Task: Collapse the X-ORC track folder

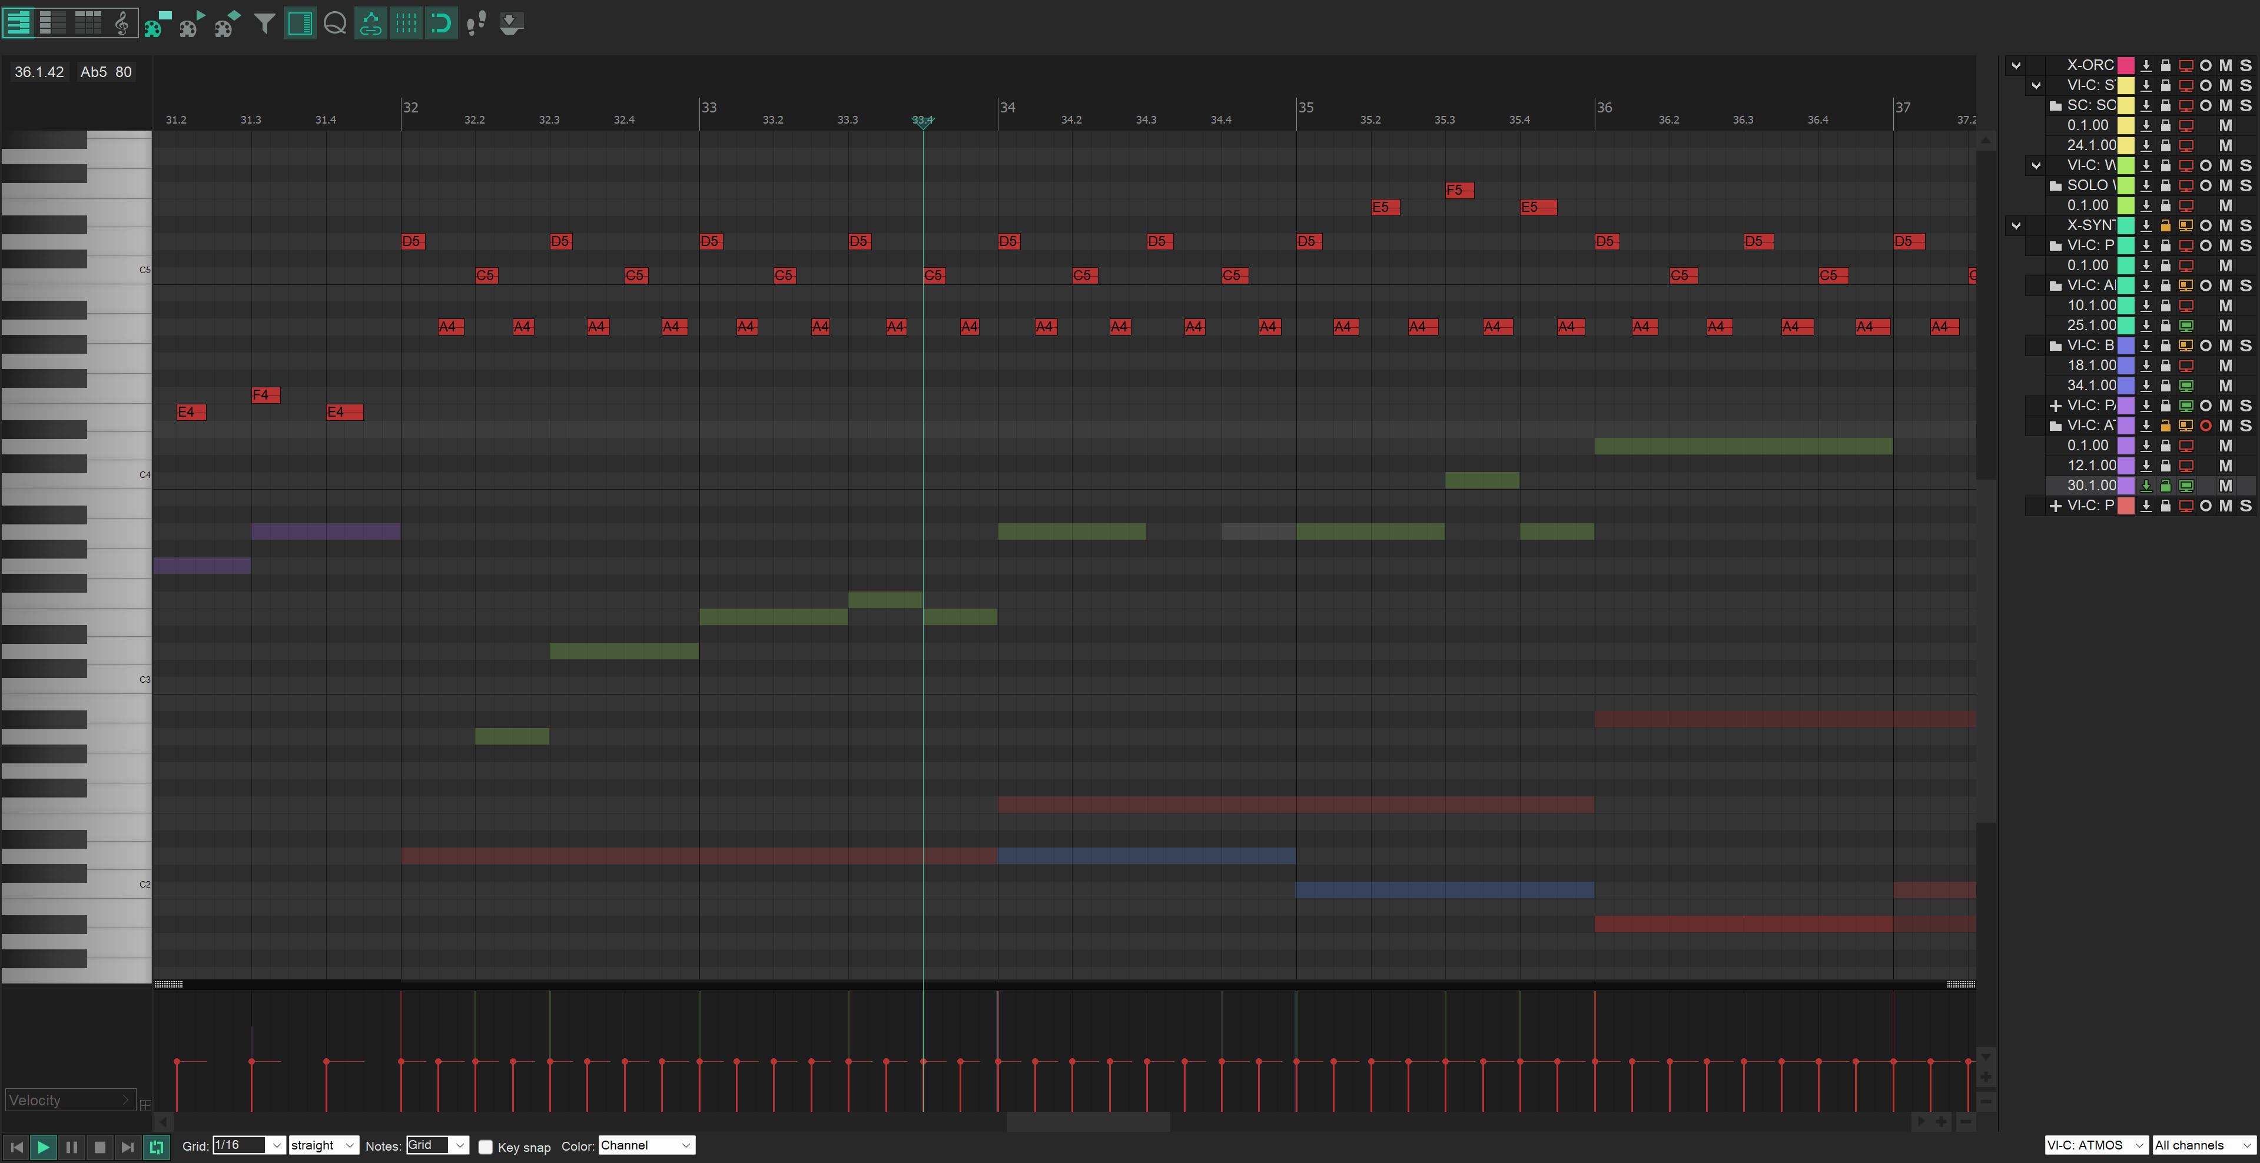Action: coord(2016,66)
